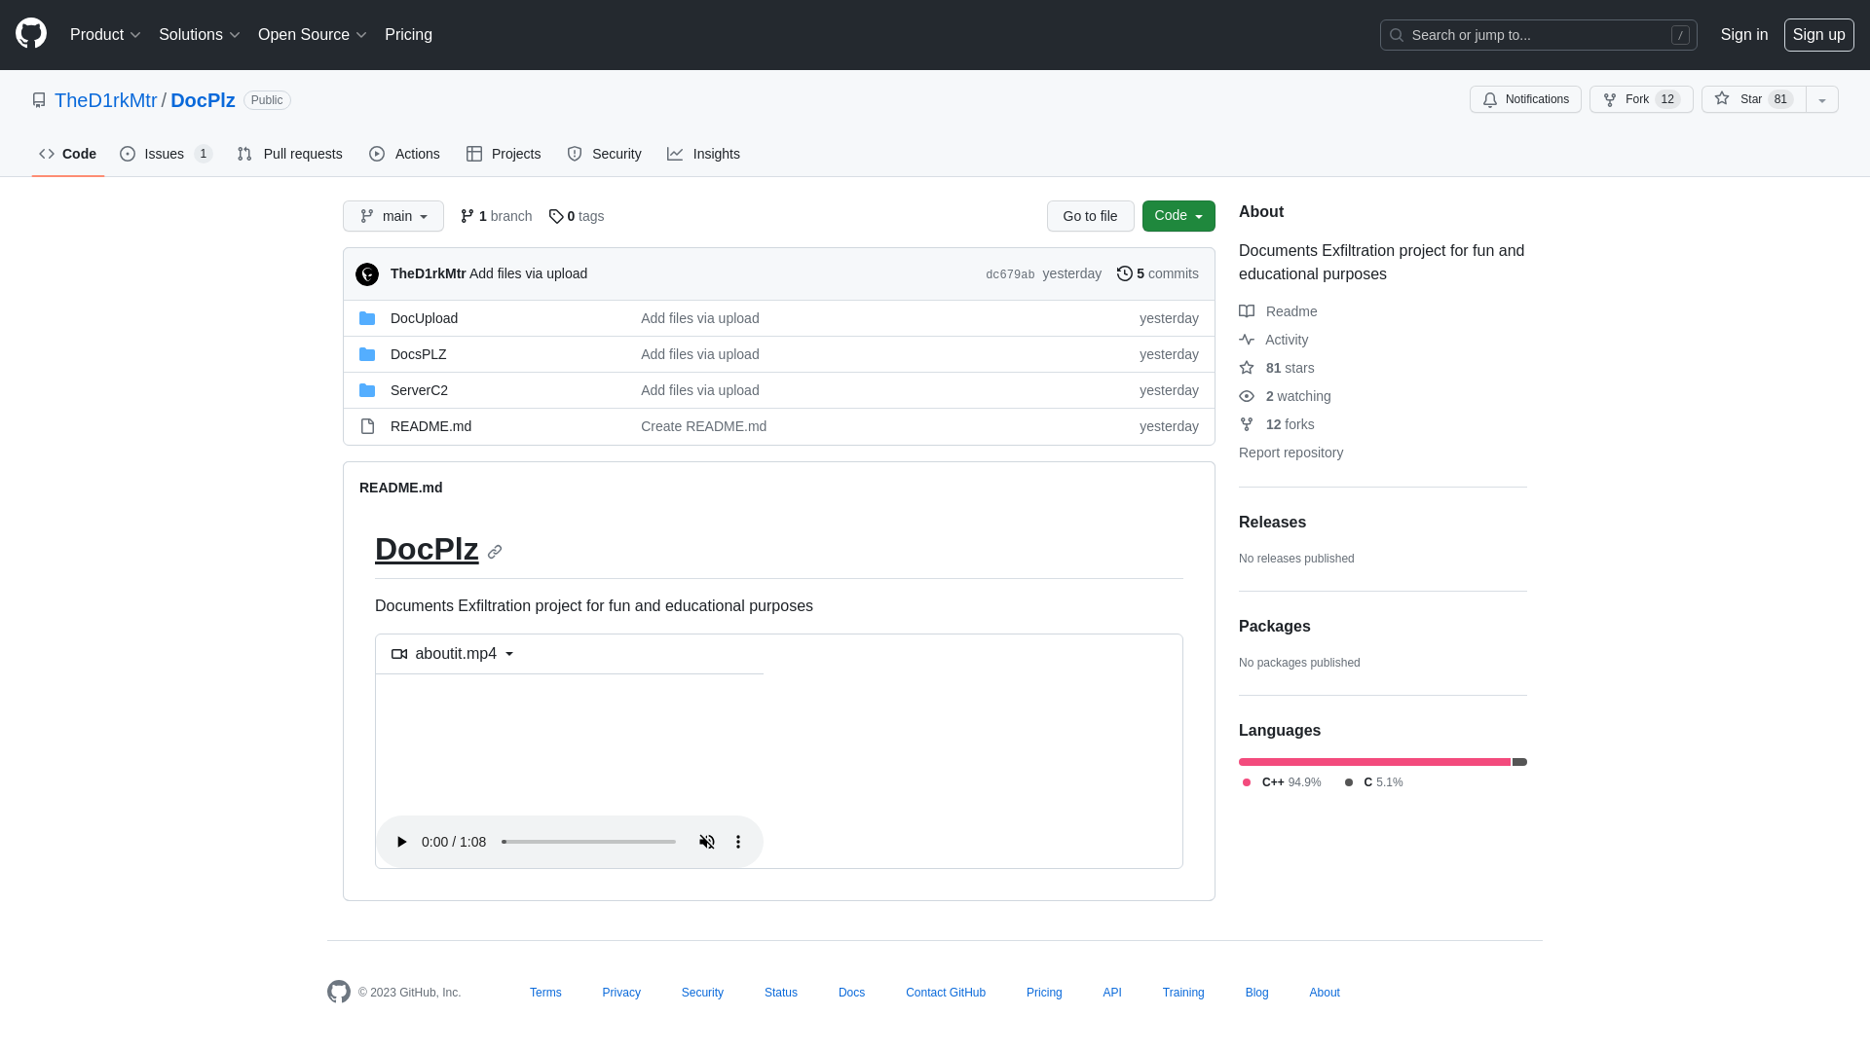Viewport: 1870px width, 1051px height.
Task: Open the Actions tab
Action: 404,154
